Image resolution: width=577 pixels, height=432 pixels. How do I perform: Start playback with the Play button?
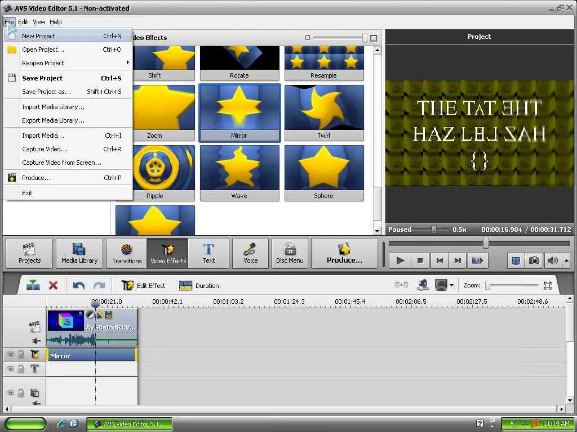(x=401, y=260)
